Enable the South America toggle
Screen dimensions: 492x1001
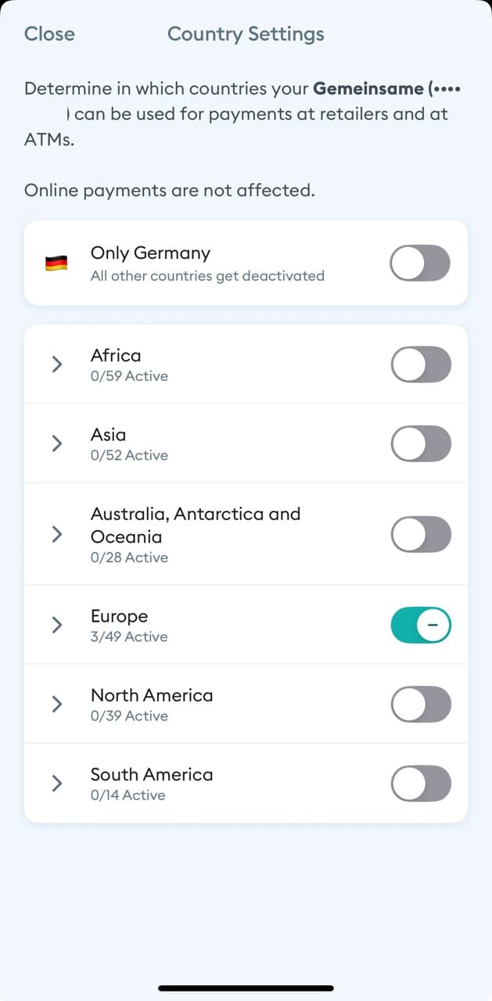421,783
